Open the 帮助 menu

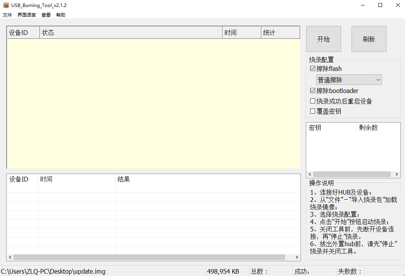pos(61,15)
